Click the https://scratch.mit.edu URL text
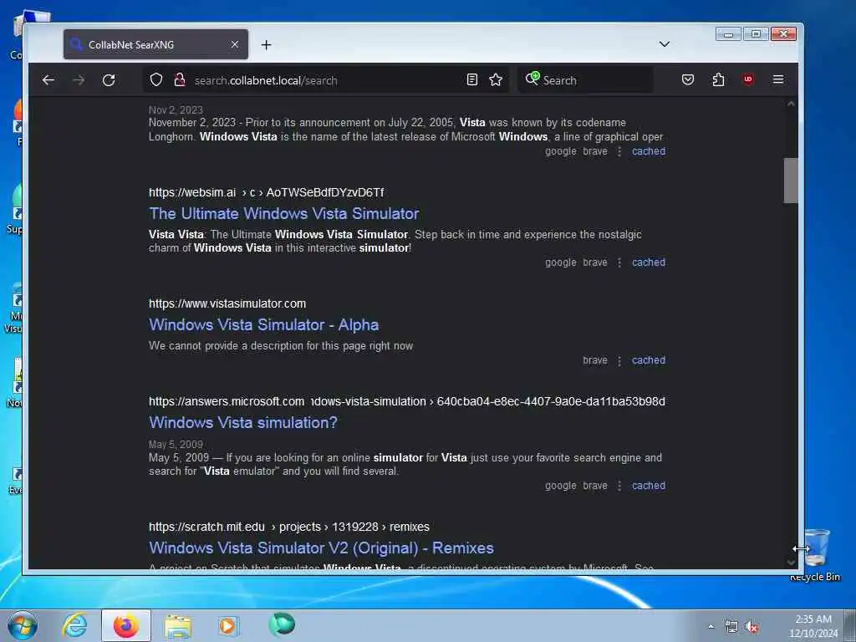Image resolution: width=856 pixels, height=642 pixels. click(x=206, y=527)
